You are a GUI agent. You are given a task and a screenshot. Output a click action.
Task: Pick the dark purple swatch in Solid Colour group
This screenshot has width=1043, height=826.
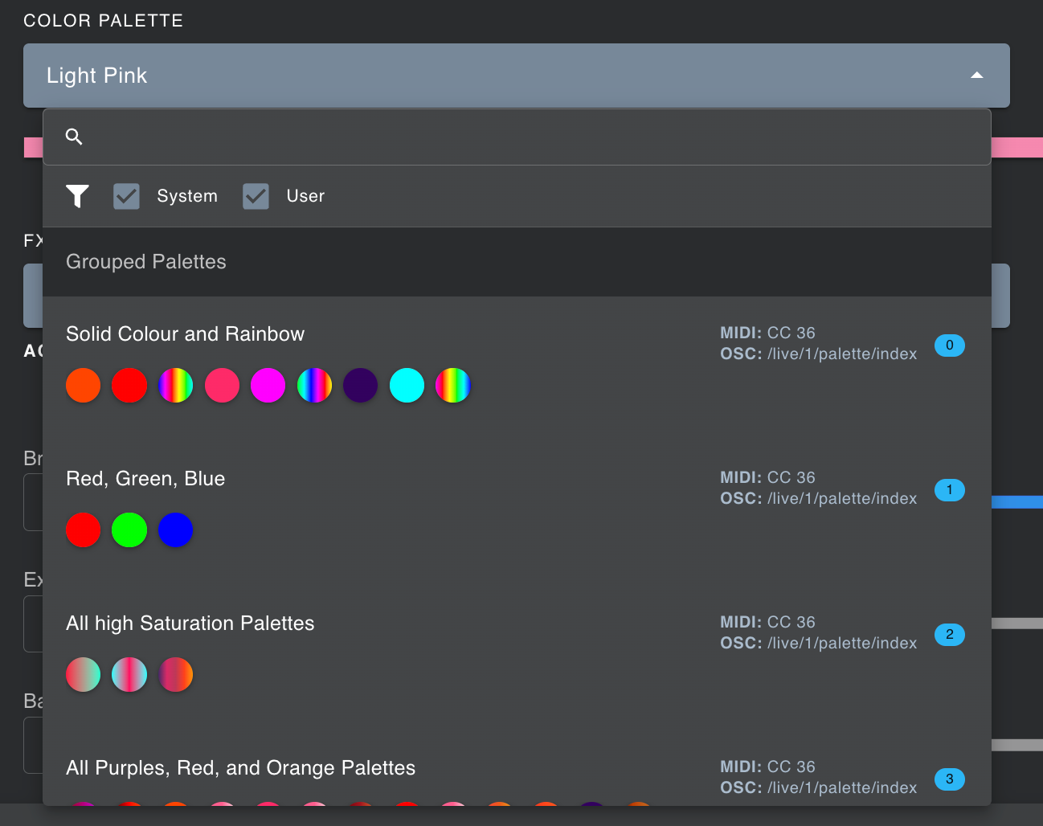361,386
